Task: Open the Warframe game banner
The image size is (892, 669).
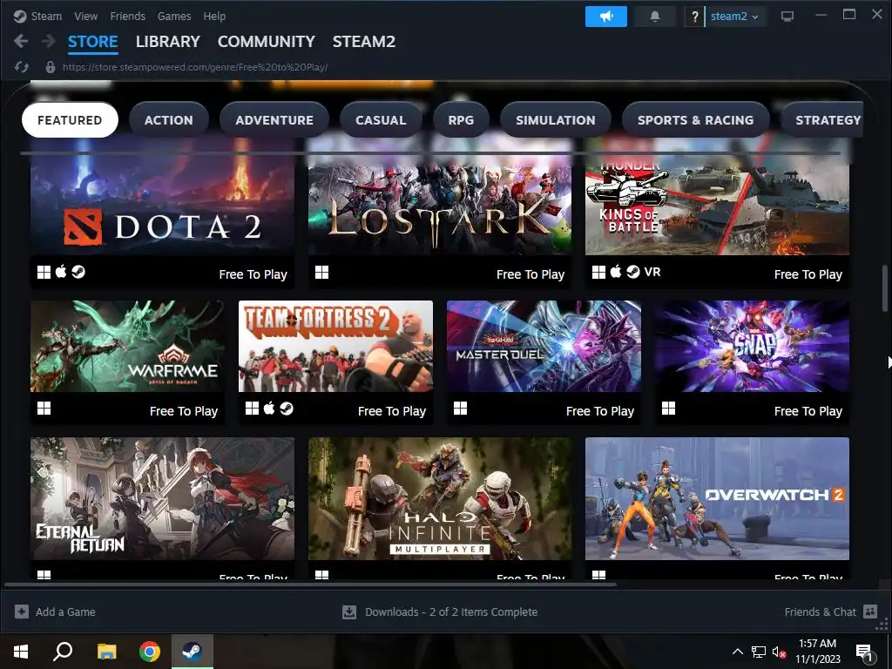Action: point(127,346)
